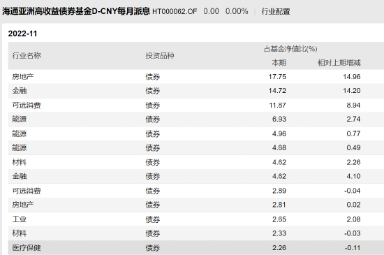Click the 占基金净值比(%) group header
The image size is (384, 255).
290,49
